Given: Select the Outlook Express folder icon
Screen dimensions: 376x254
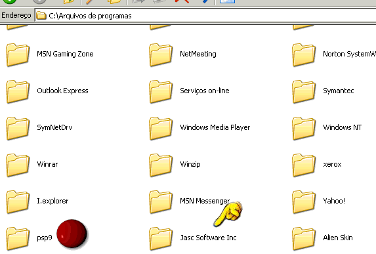Looking at the screenshot, I should pyautogui.click(x=18, y=91).
